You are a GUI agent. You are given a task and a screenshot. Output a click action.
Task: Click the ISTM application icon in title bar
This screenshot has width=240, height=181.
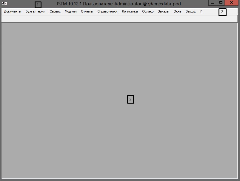point(4,3)
